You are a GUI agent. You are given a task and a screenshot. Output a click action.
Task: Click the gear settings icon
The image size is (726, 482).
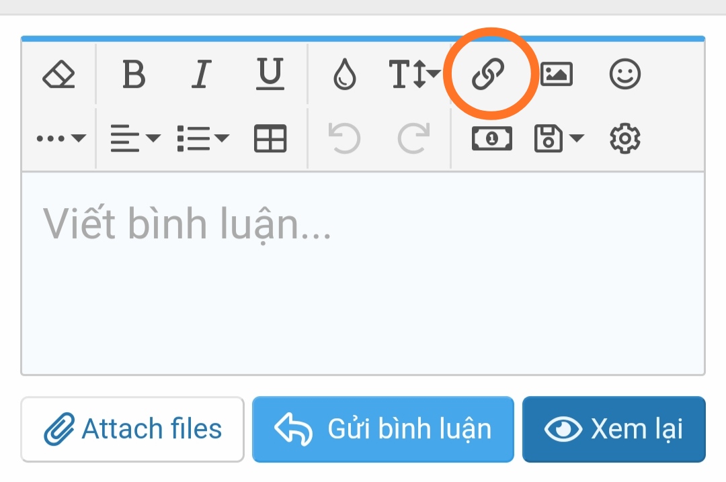(625, 139)
